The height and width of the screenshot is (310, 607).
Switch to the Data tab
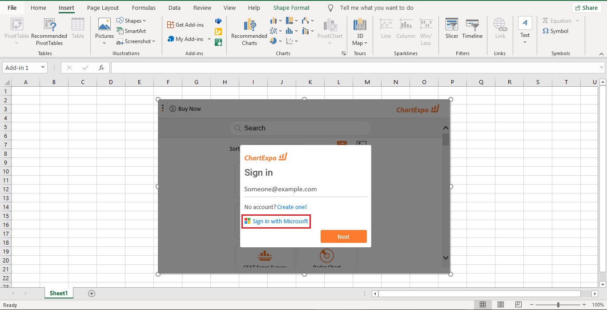(174, 8)
